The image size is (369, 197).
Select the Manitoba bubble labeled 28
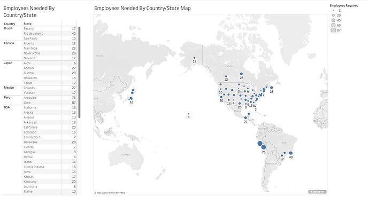[241, 74]
